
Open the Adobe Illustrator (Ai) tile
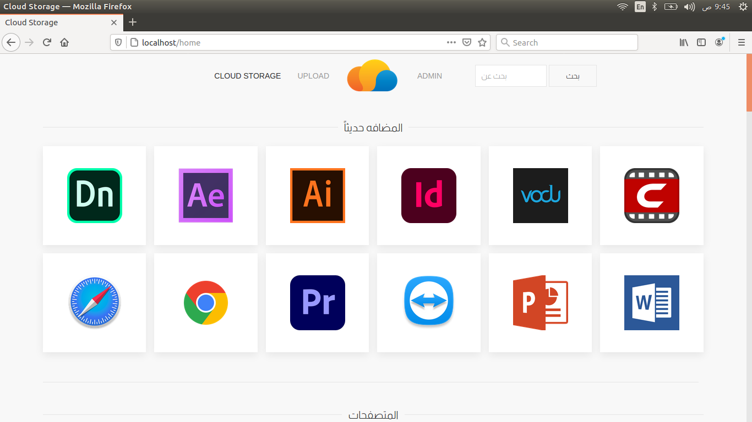(x=317, y=196)
